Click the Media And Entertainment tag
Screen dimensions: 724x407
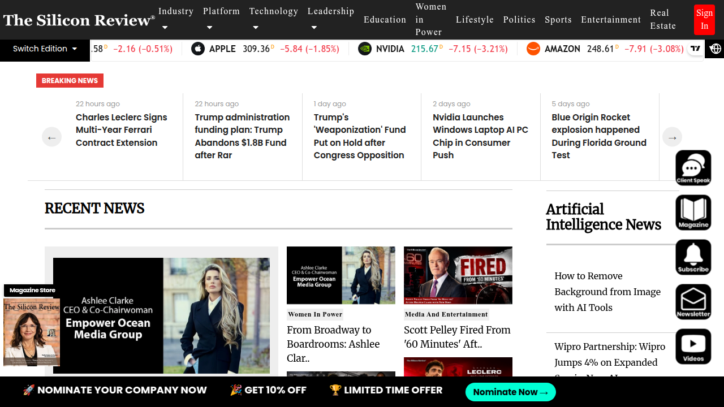446,314
